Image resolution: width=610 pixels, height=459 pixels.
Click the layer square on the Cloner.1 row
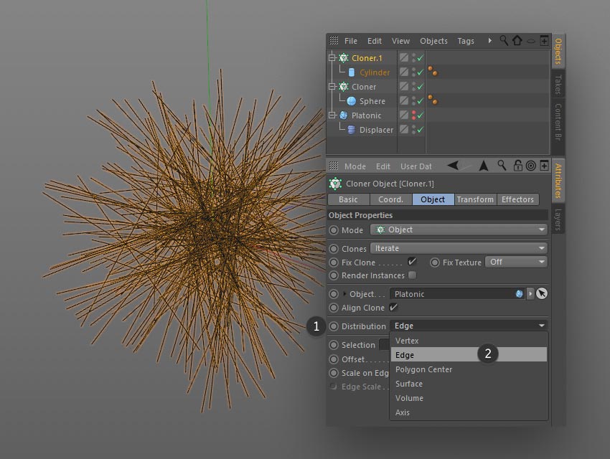[x=404, y=57]
